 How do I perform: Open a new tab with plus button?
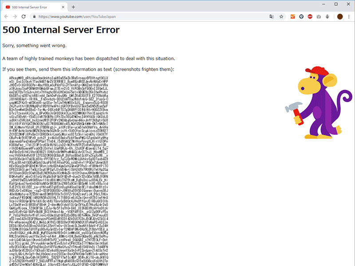point(73,7)
